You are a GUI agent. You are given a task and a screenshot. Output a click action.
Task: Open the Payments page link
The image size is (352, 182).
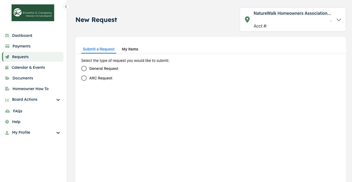pos(21,46)
